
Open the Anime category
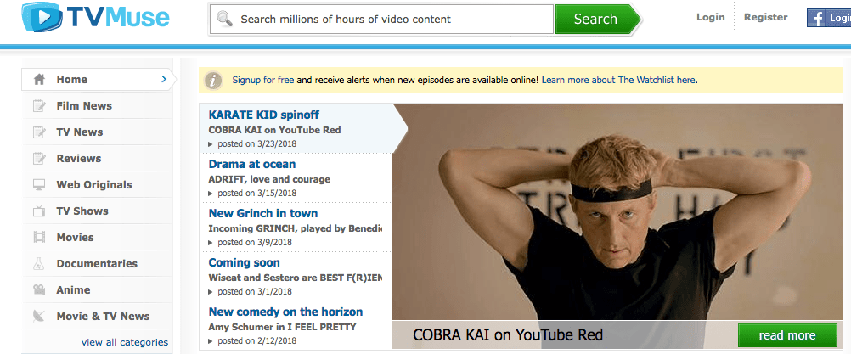[98, 290]
